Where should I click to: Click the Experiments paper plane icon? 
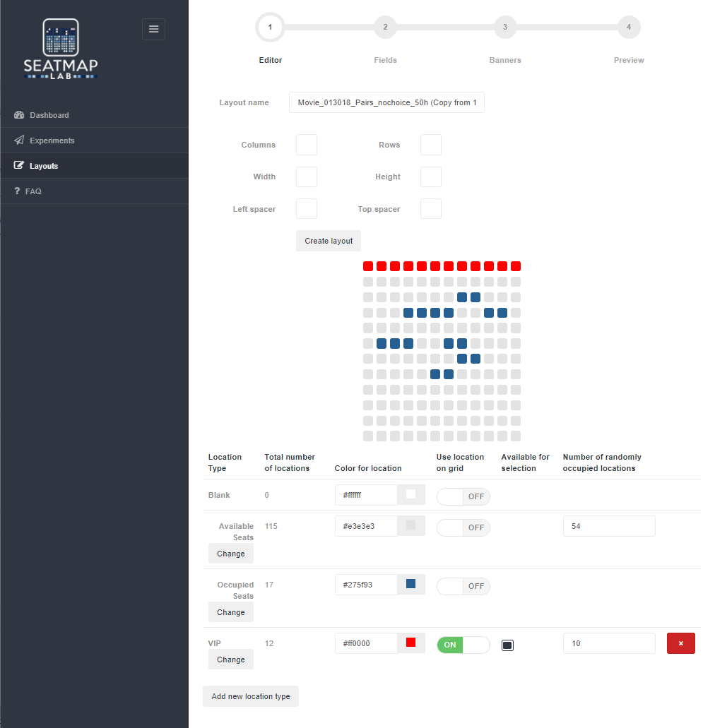click(19, 141)
